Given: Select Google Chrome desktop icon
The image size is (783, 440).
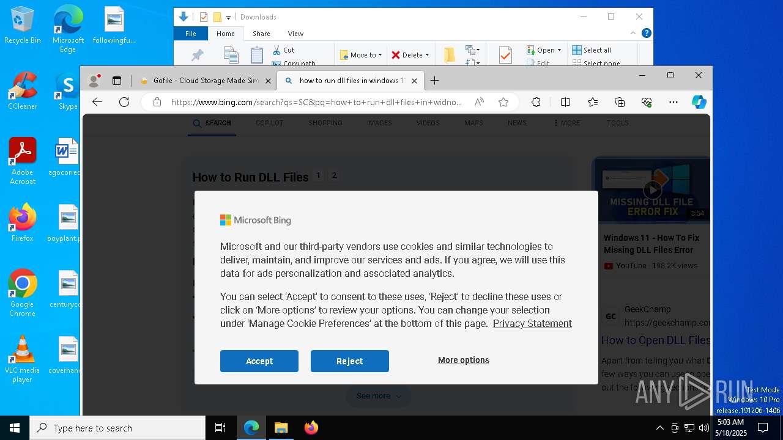Looking at the screenshot, I should [x=22, y=293].
